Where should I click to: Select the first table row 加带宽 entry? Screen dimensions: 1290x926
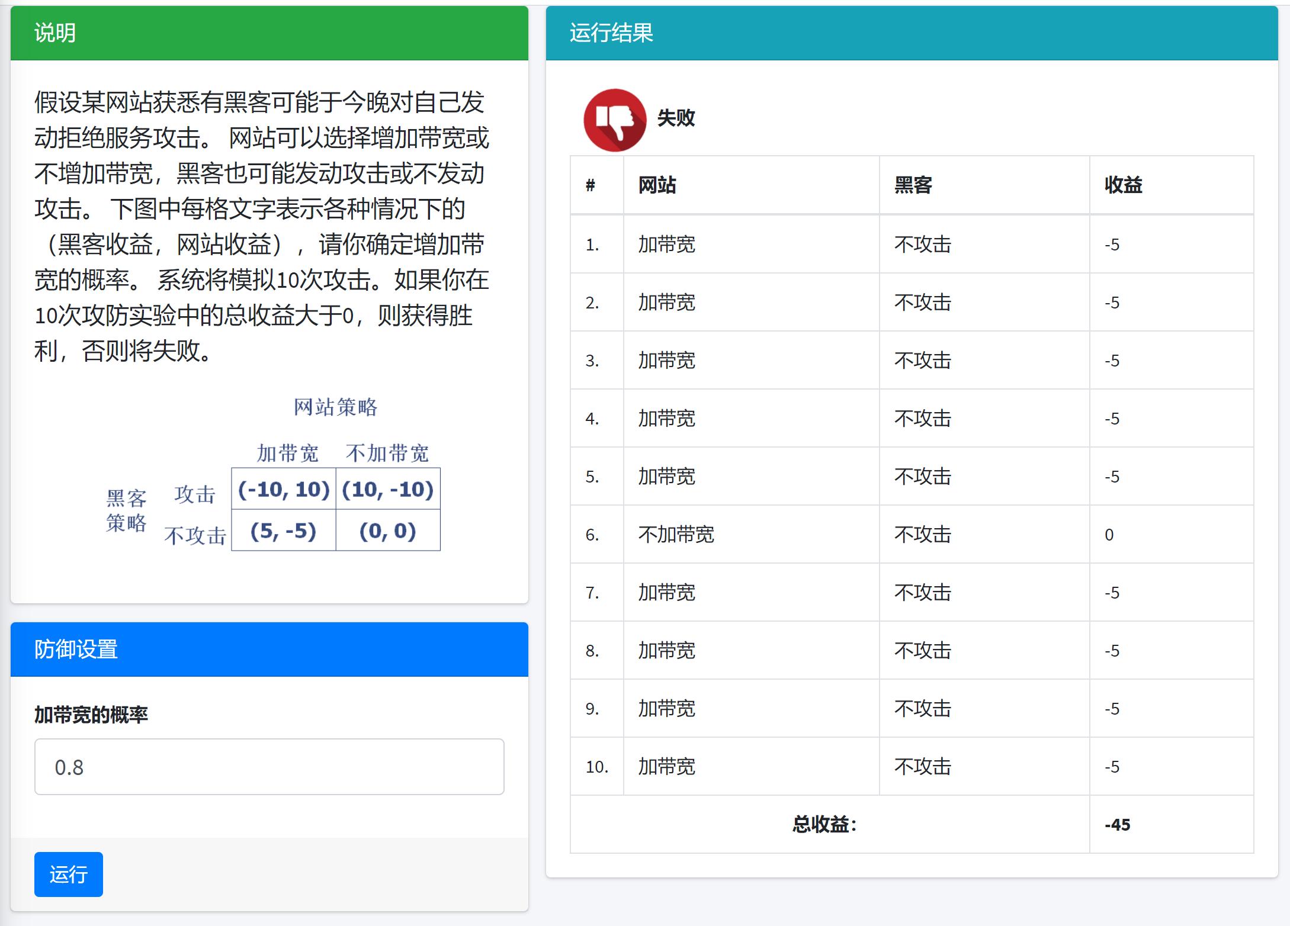coord(666,244)
